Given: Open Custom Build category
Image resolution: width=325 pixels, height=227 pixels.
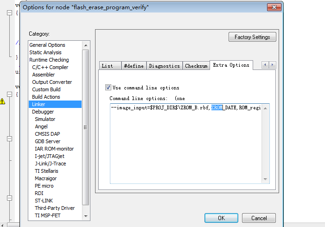Looking at the screenshot, I should [46, 89].
